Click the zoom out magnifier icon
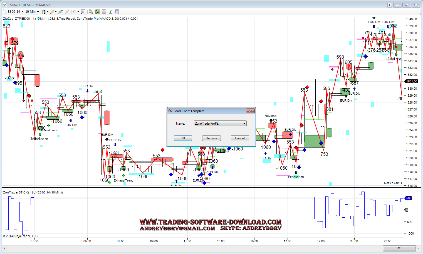 [67, 12]
